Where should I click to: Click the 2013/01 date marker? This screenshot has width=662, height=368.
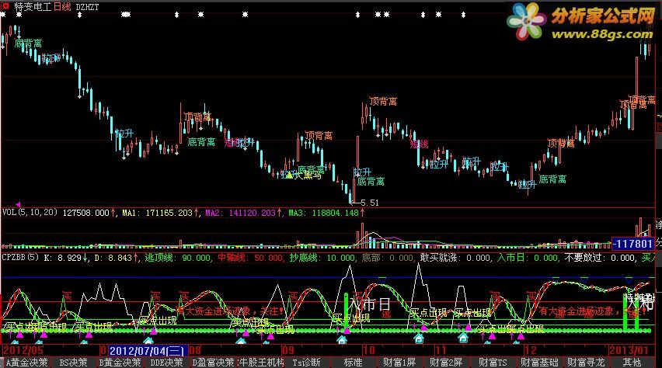click(629, 350)
